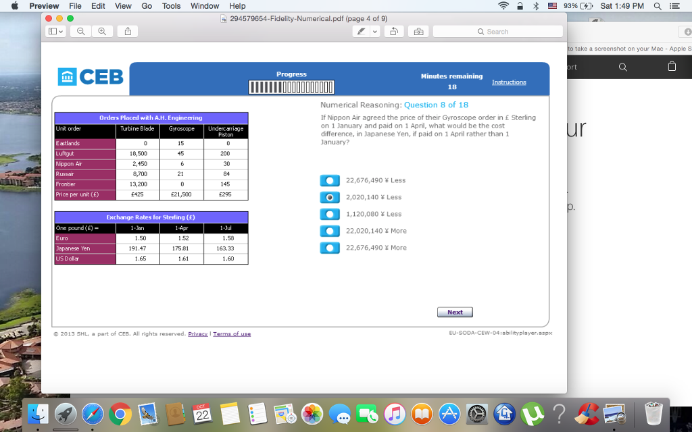
Task: Click the zoom out magnifier button
Action: coord(81,31)
